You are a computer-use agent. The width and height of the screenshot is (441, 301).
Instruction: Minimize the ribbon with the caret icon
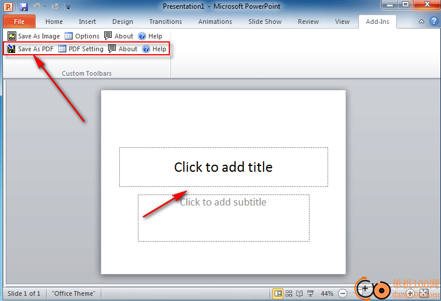(421, 22)
